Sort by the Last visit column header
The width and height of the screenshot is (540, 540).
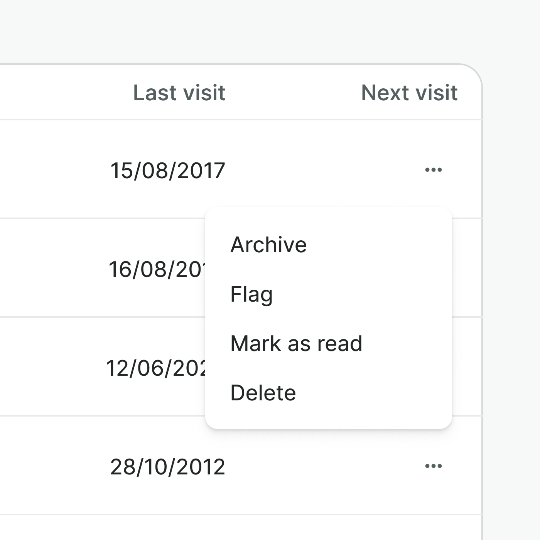[179, 93]
